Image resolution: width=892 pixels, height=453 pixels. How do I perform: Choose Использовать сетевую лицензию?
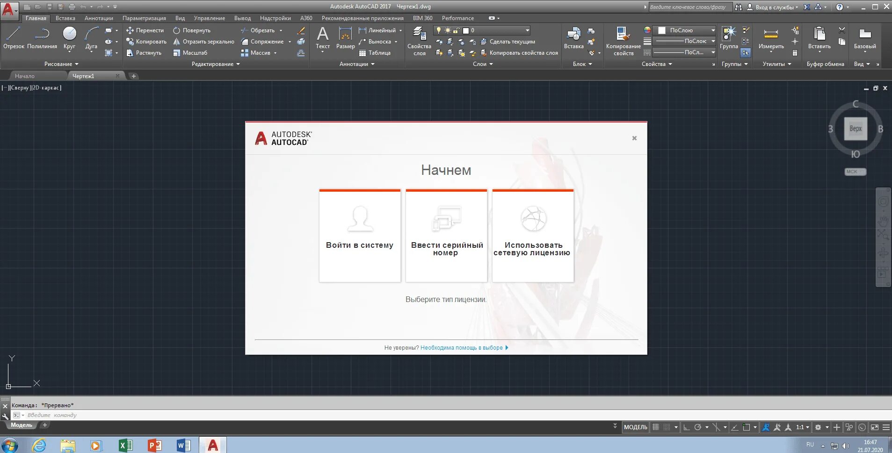[533, 236]
